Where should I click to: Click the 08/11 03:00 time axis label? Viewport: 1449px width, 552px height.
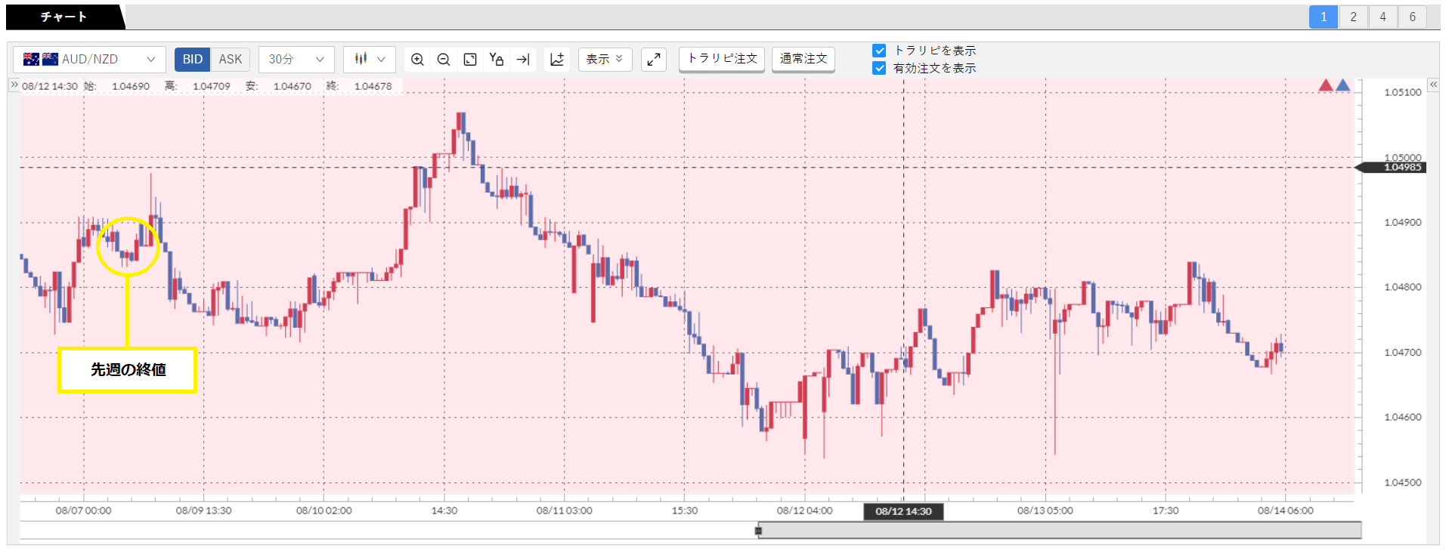[564, 510]
